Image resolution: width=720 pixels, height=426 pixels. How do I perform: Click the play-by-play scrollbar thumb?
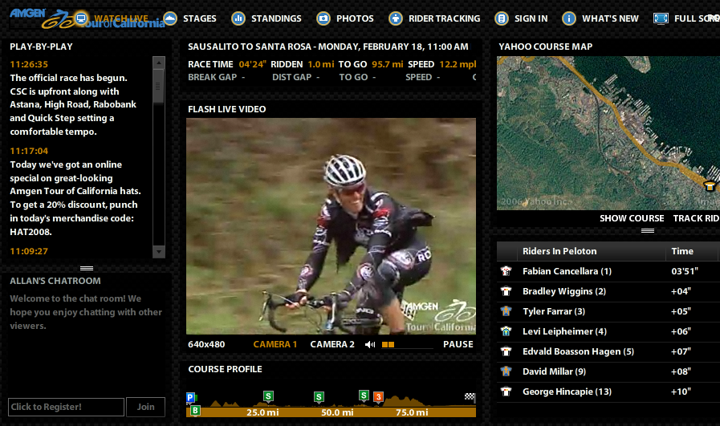pos(159,87)
